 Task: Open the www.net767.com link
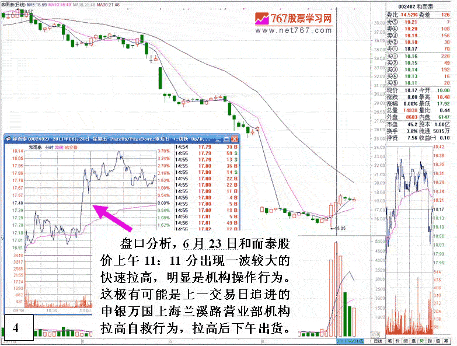(x=294, y=30)
